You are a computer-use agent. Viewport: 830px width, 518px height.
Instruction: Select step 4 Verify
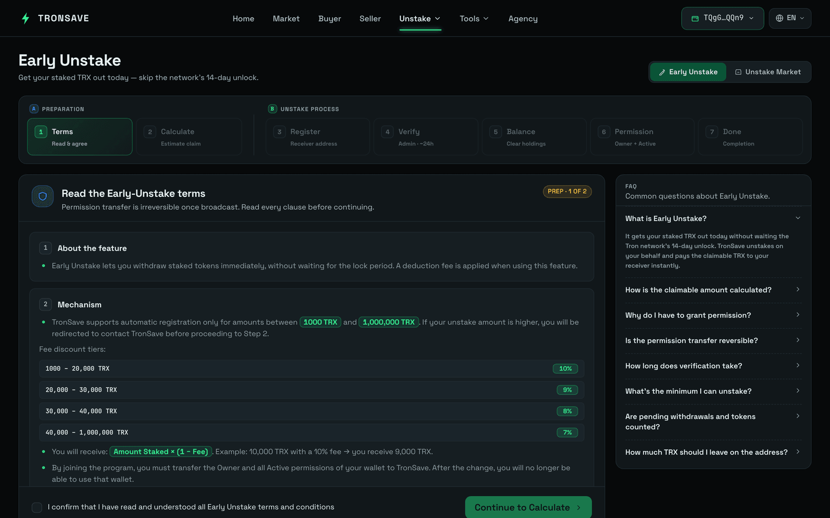(x=426, y=137)
